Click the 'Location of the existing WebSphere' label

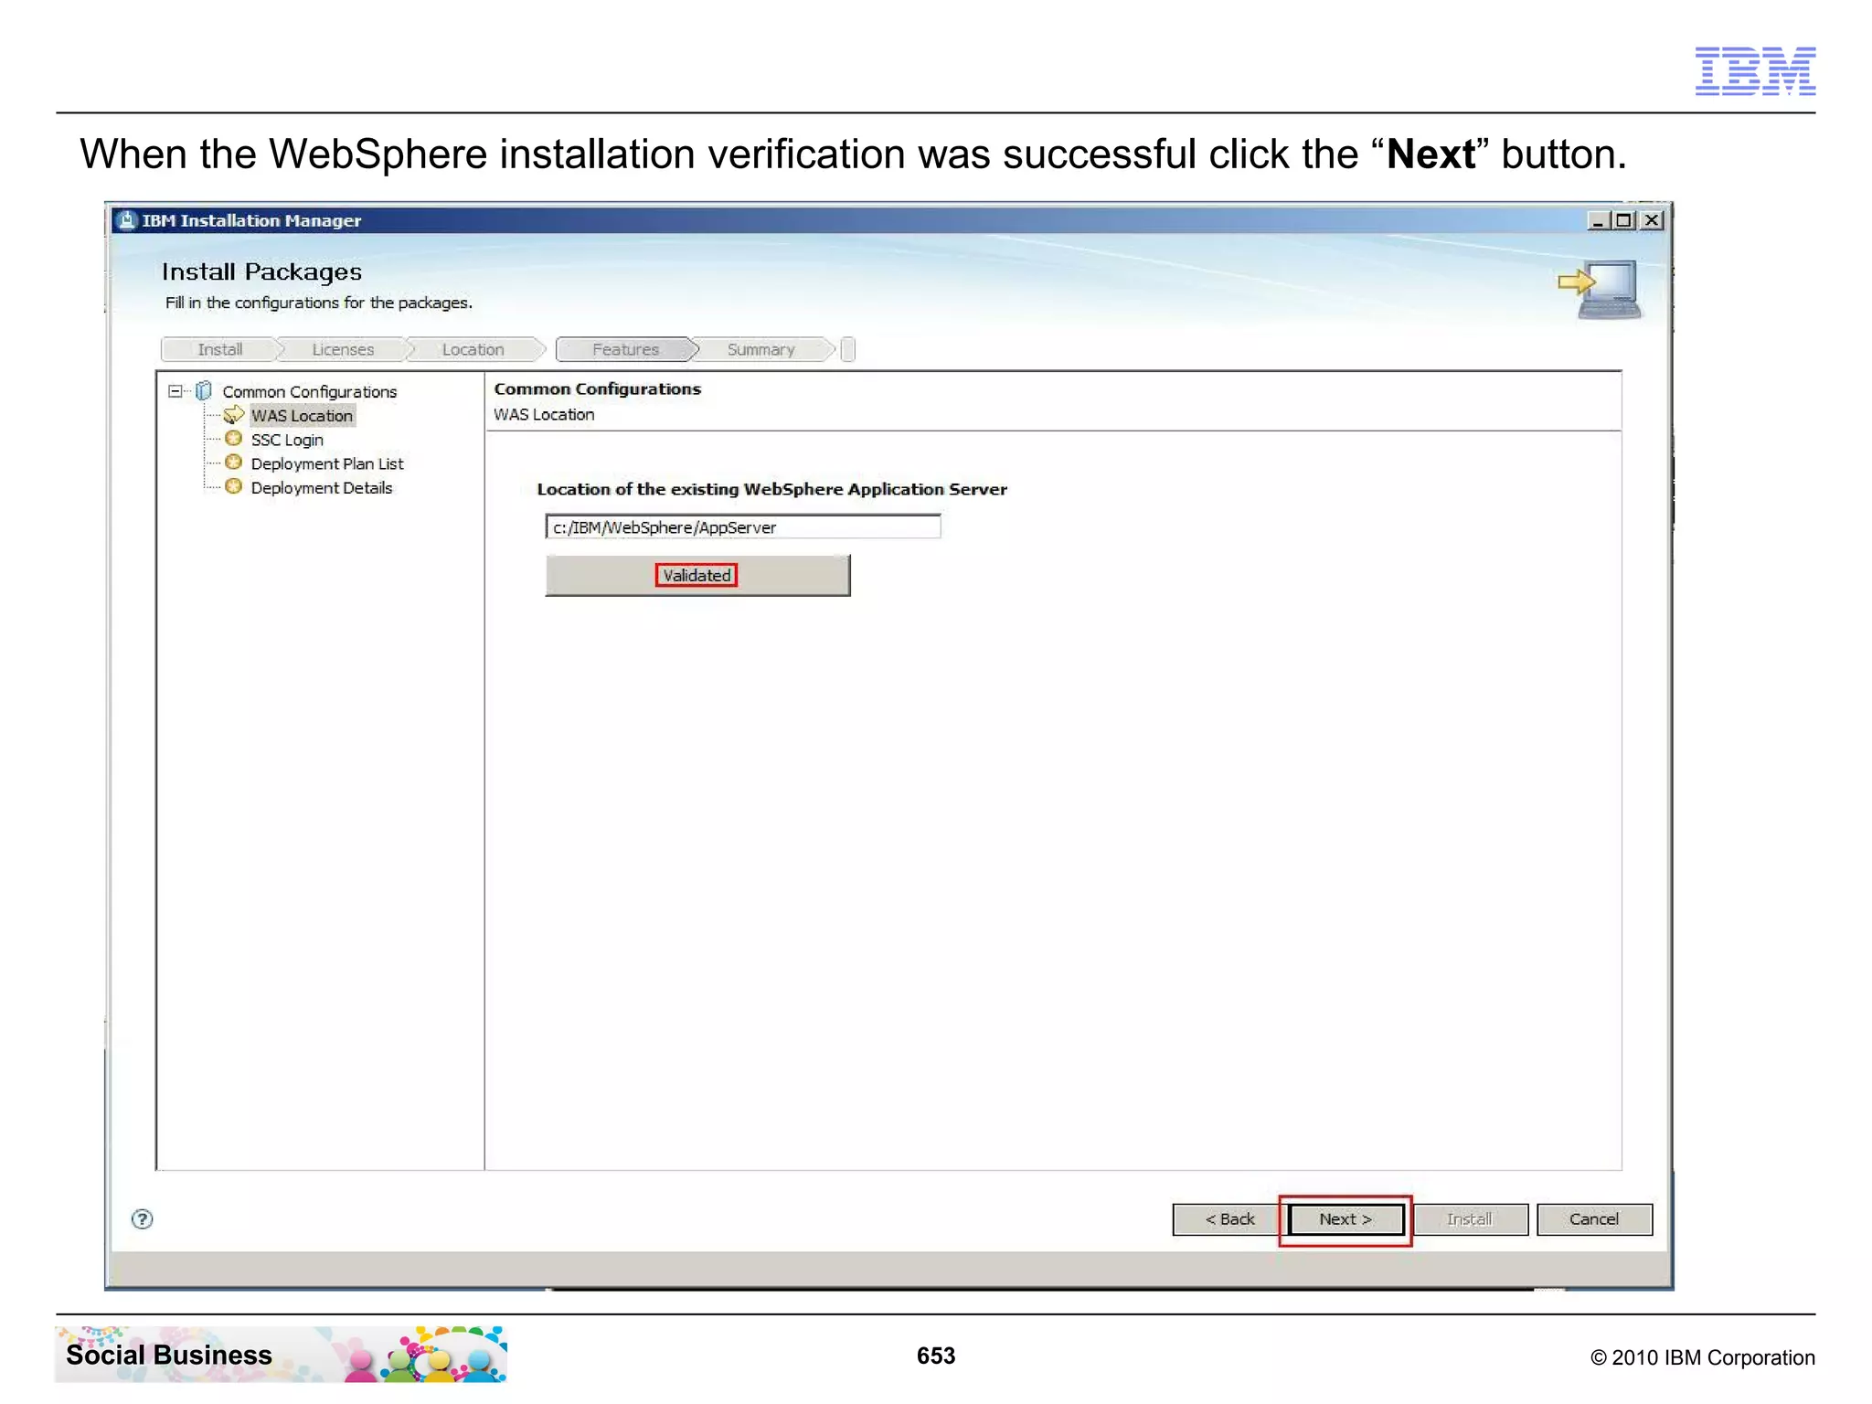coord(772,489)
